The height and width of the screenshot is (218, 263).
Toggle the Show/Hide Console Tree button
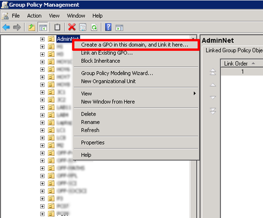[x=43, y=27]
